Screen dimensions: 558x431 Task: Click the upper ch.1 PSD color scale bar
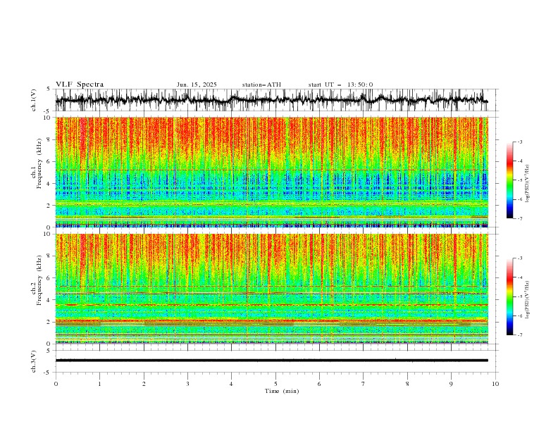509,180
